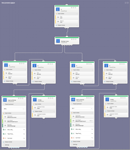The width and height of the screenshot is (130, 150).
Task: Open the SELL trade command dropdown
Action: 14,109
